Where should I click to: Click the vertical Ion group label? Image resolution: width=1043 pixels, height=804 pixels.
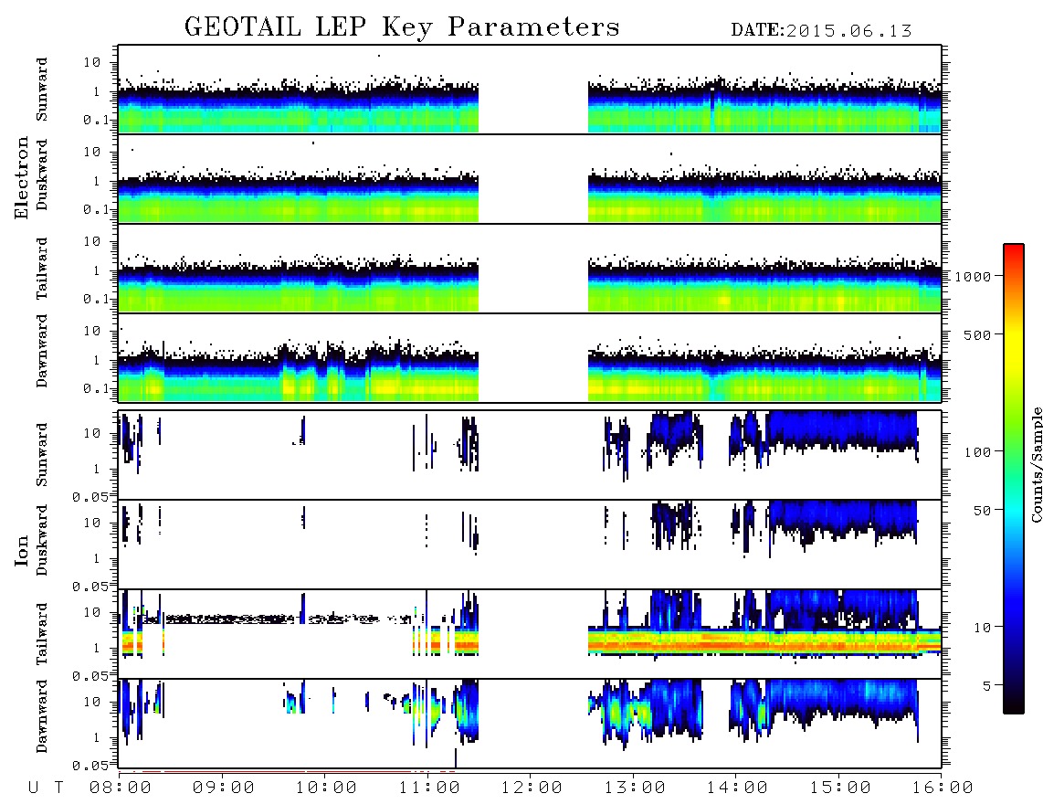22,551
